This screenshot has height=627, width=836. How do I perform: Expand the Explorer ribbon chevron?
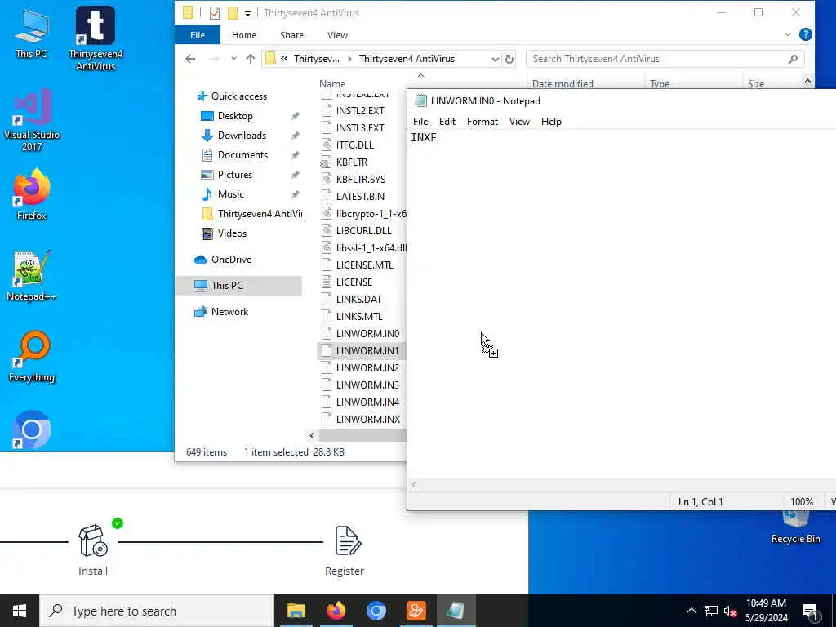click(788, 34)
